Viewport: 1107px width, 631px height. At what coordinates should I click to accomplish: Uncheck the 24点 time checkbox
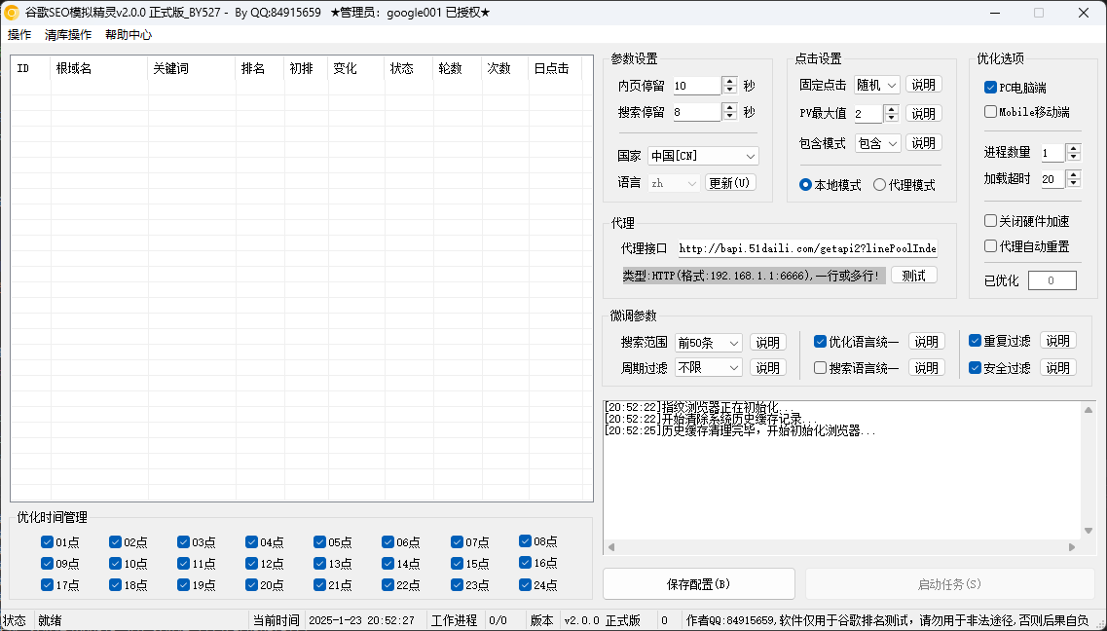point(527,585)
